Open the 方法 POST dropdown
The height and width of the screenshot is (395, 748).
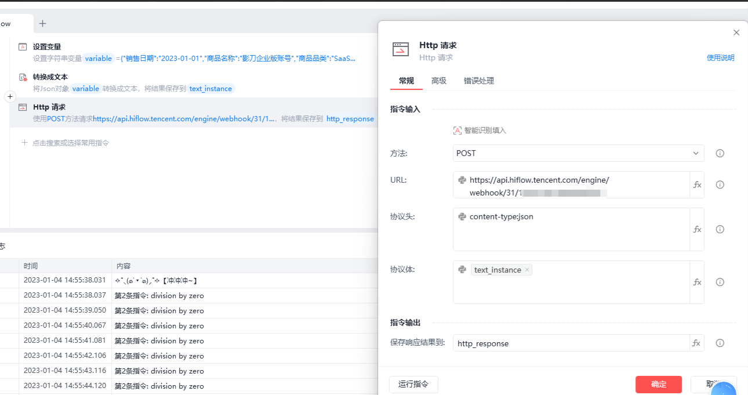[x=578, y=153]
